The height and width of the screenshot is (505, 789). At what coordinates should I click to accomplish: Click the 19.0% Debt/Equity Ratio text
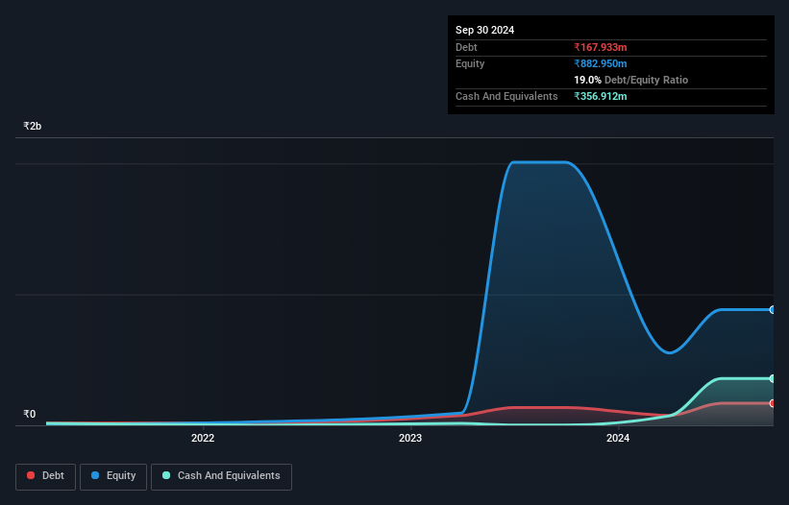coord(631,80)
